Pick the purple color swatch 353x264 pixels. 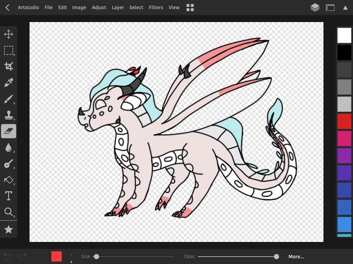click(344, 156)
